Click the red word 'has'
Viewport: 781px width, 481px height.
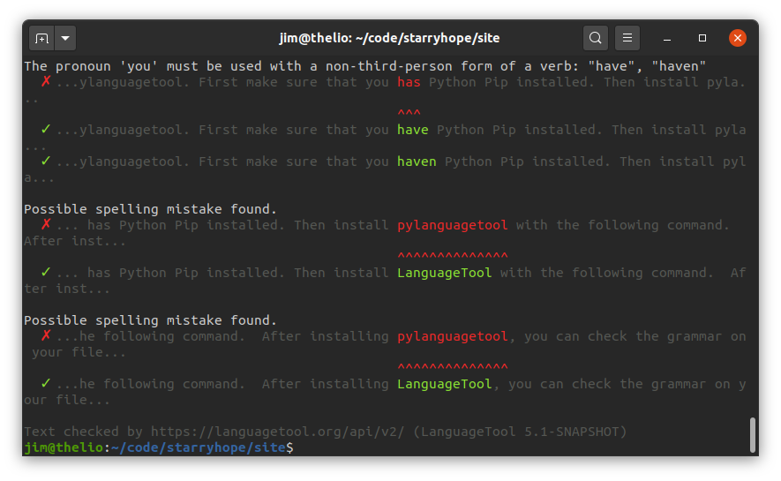tap(409, 82)
